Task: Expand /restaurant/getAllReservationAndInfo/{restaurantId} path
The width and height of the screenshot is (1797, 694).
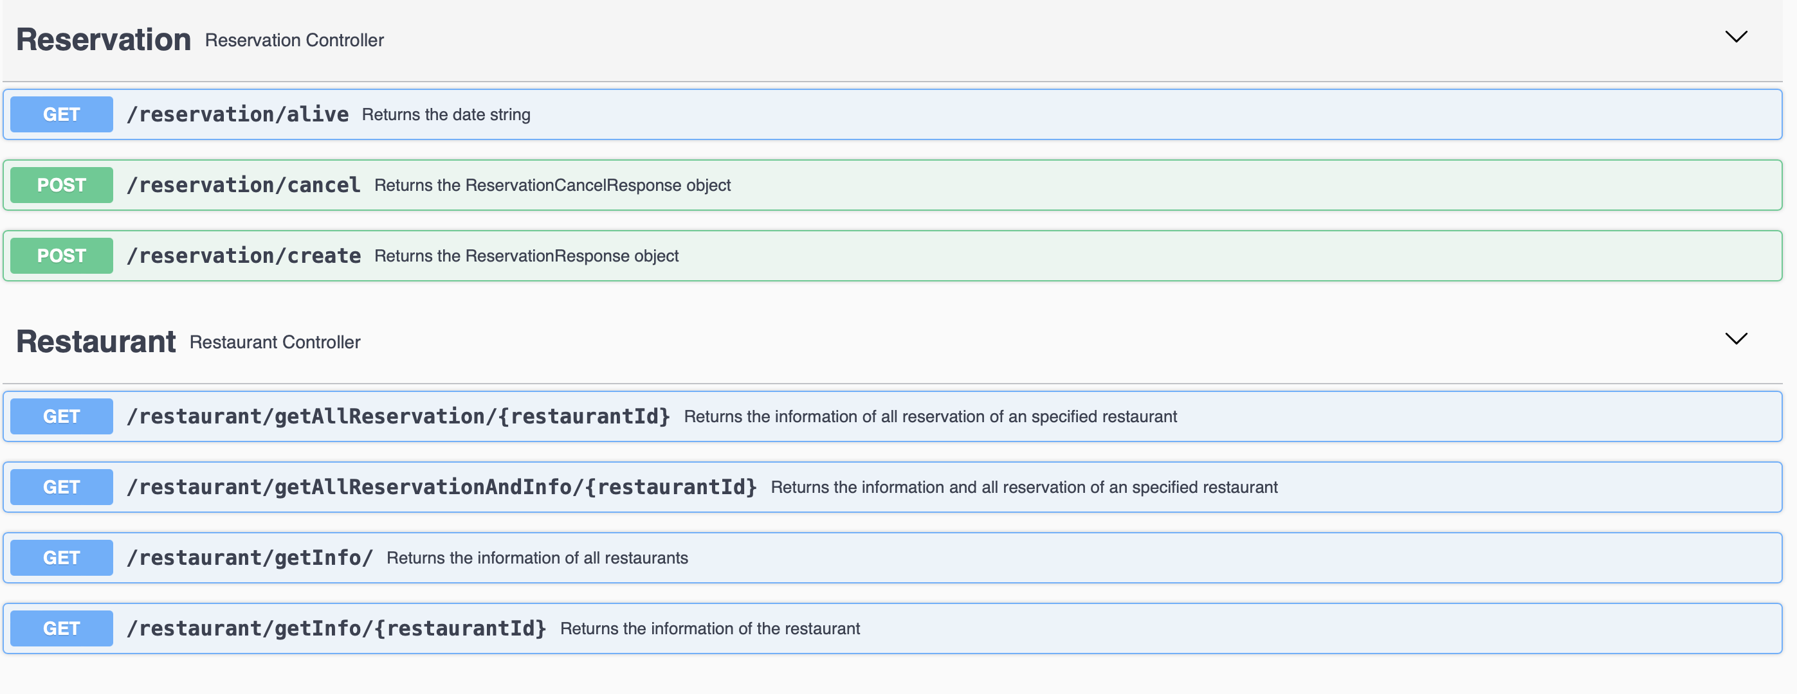Action: pyautogui.click(x=441, y=487)
